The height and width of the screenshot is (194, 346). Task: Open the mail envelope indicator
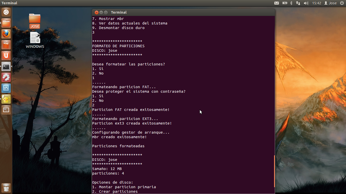(277, 3)
